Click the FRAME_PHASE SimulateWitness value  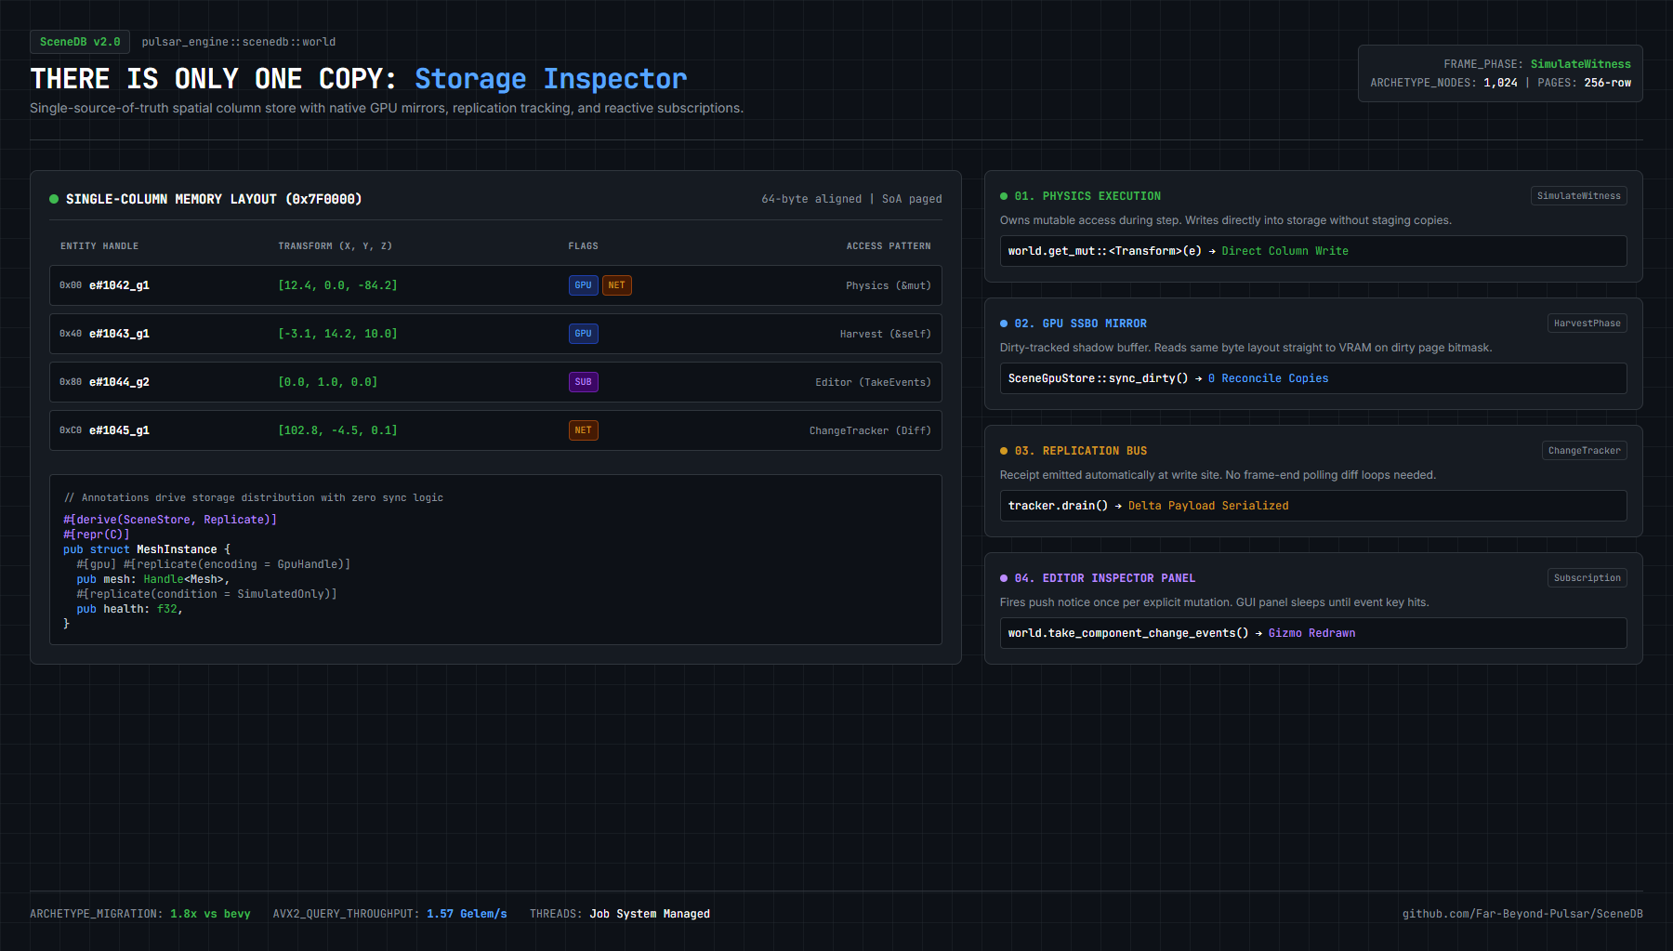point(1581,64)
